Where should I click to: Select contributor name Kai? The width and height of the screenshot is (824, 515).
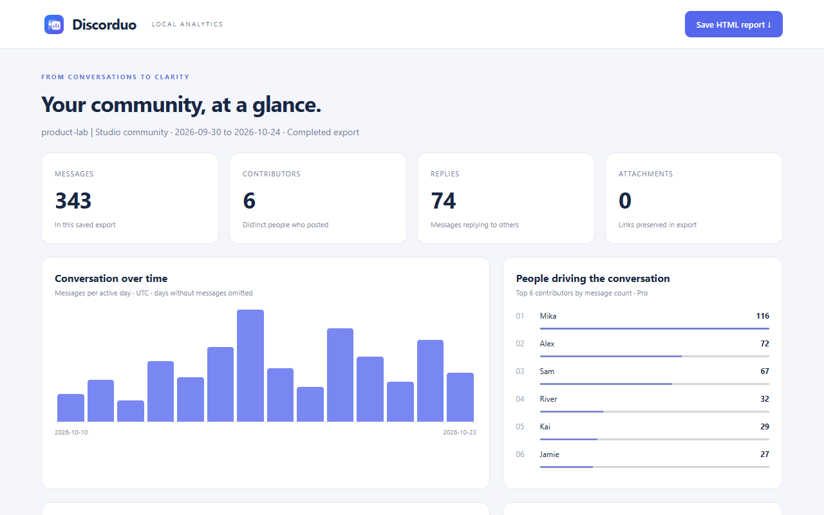tap(545, 427)
